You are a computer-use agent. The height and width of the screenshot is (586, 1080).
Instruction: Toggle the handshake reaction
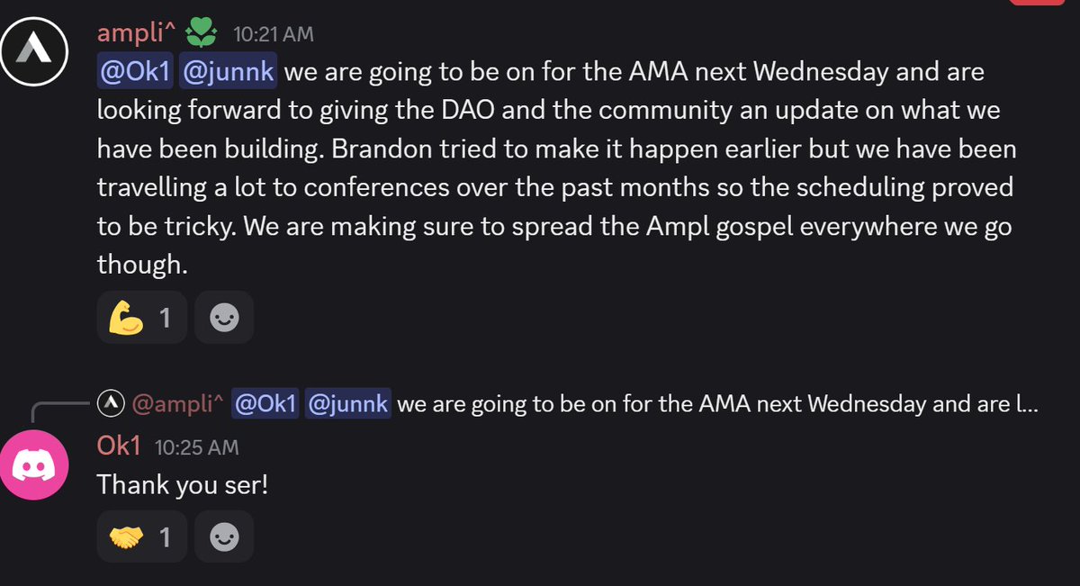[141, 537]
